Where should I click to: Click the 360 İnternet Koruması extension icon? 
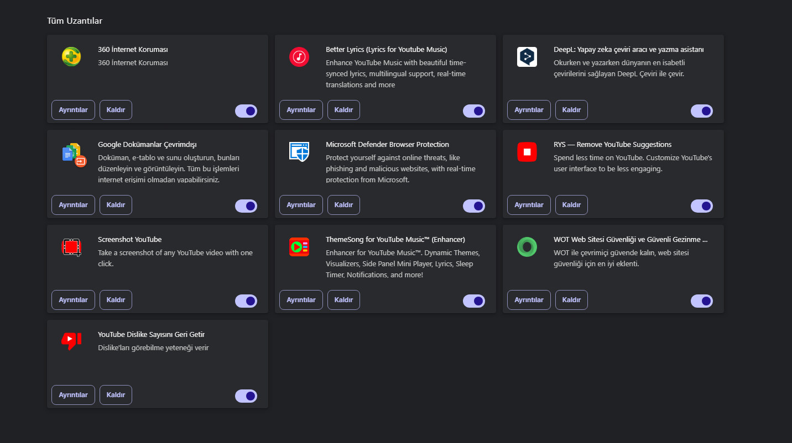pyautogui.click(x=71, y=56)
